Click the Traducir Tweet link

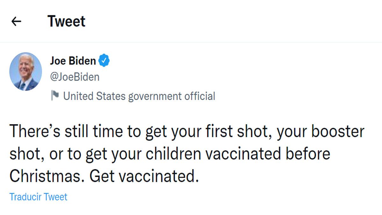[38, 197]
